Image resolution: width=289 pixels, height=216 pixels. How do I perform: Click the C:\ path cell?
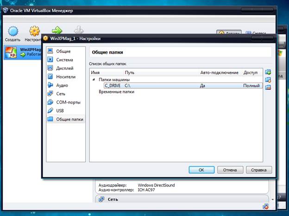(127, 86)
